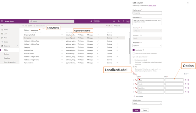
Task: Open Tables under Dataverse
Action: 6,50
